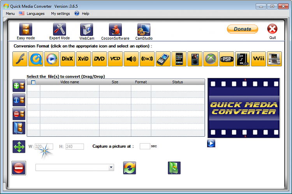Select audio speaker conversion format

(x=131, y=59)
